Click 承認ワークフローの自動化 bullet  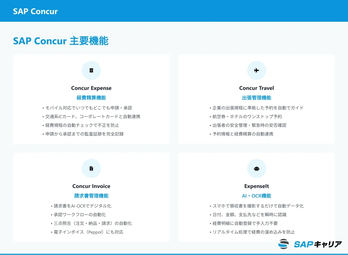coord(79,215)
